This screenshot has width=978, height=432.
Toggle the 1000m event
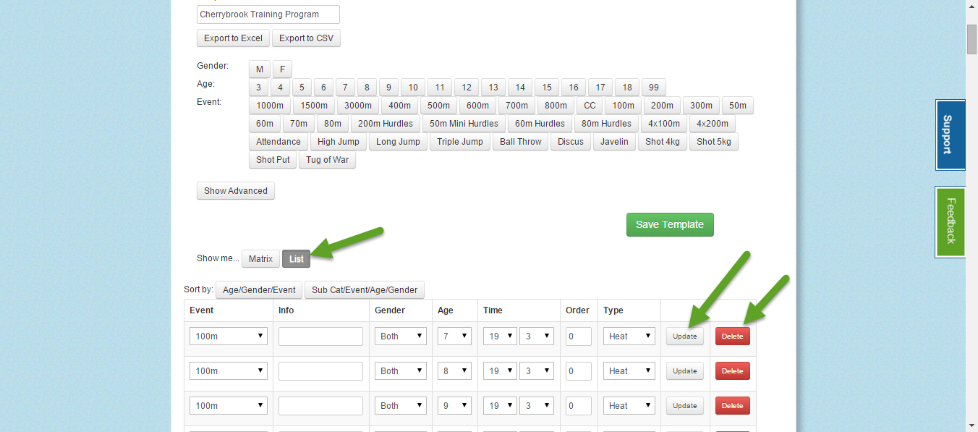tap(270, 106)
